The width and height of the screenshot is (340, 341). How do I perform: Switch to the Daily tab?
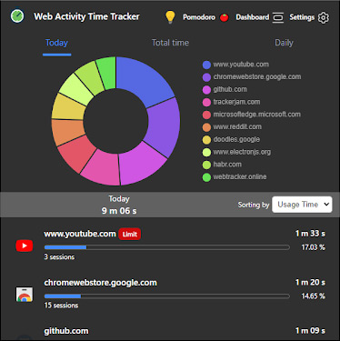284,43
